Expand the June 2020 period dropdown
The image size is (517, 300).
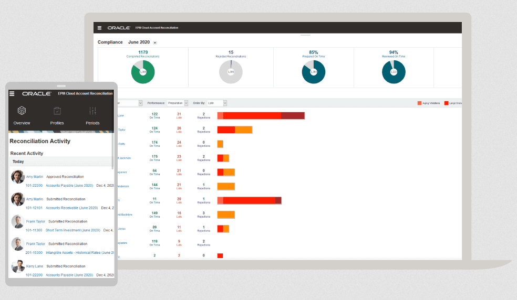155,43
